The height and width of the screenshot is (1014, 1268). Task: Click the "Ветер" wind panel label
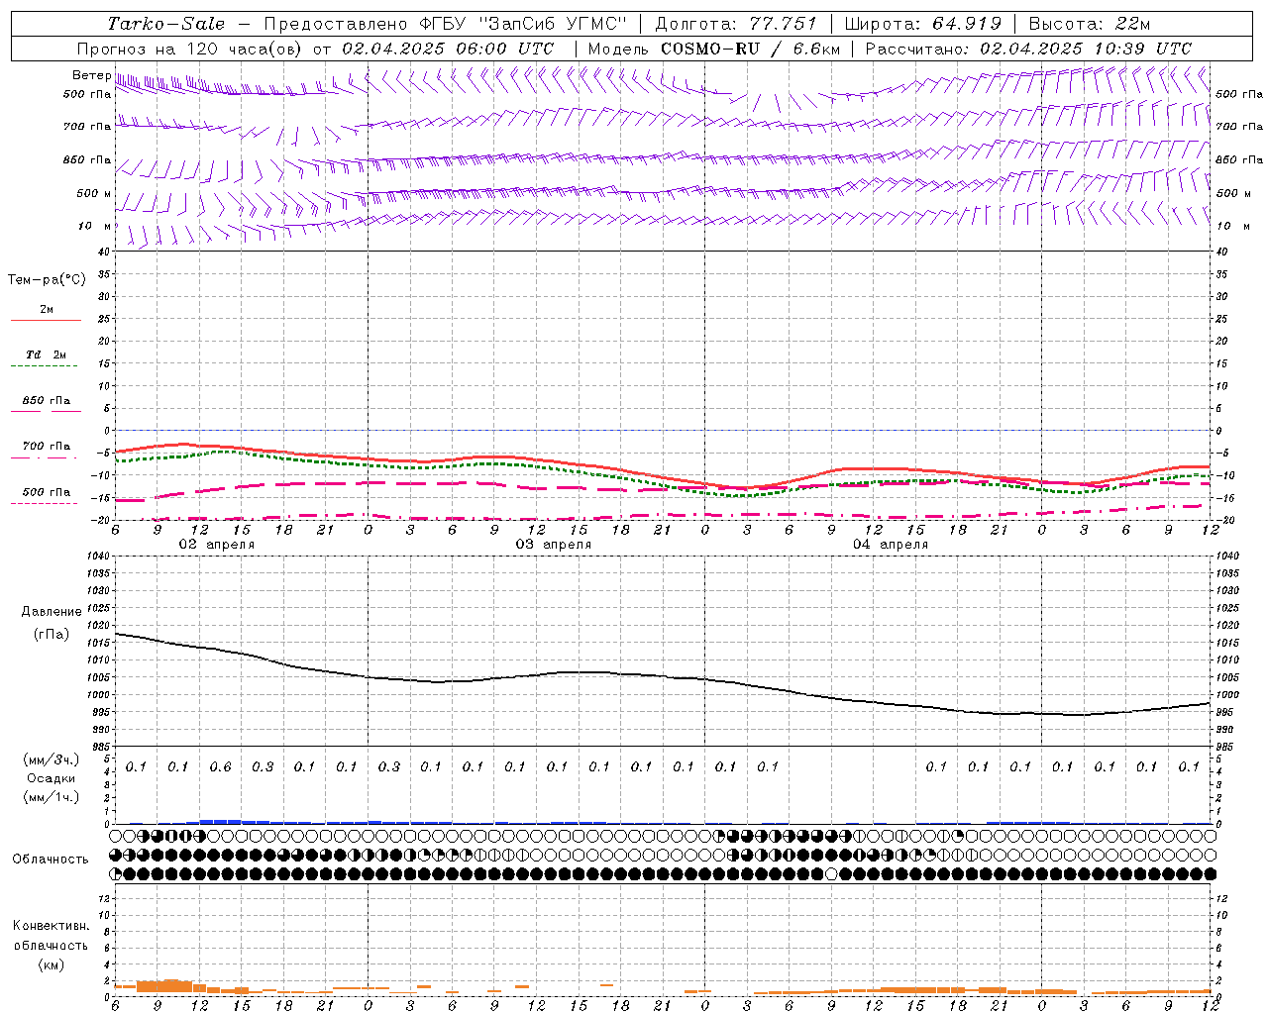point(91,75)
